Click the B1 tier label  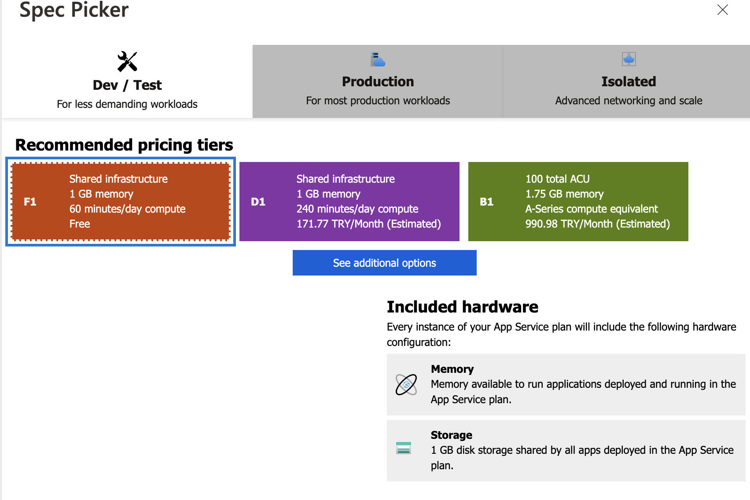click(x=486, y=202)
